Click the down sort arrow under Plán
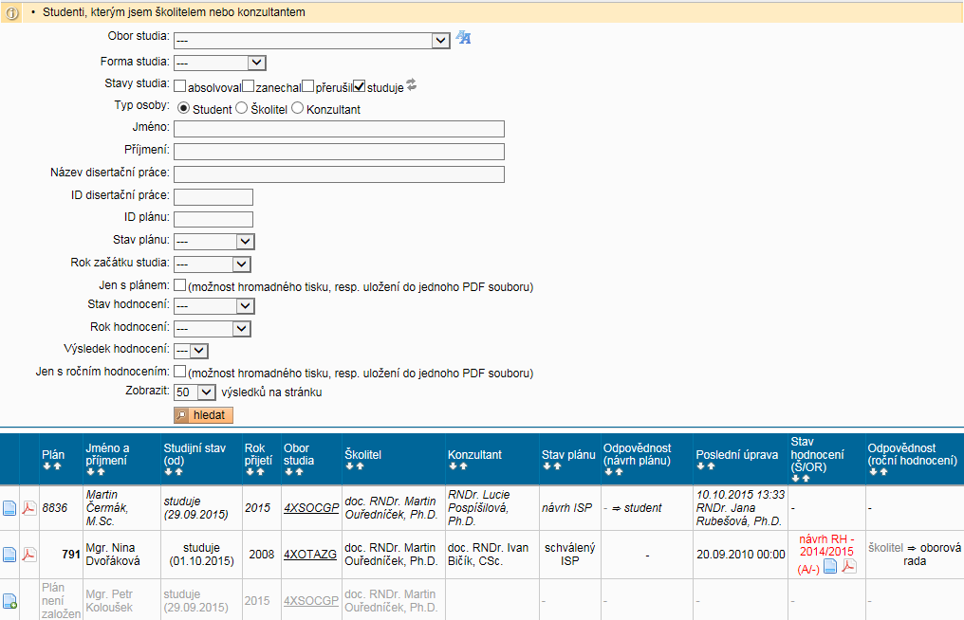Image resolution: width=964 pixels, height=620 pixels. [x=47, y=466]
